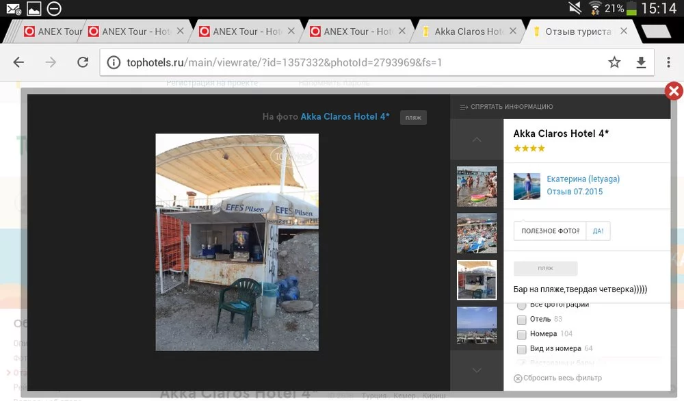Viewport: 684px width, 401px height.
Task: Open thumbnail of kids on beach
Action: [x=476, y=186]
